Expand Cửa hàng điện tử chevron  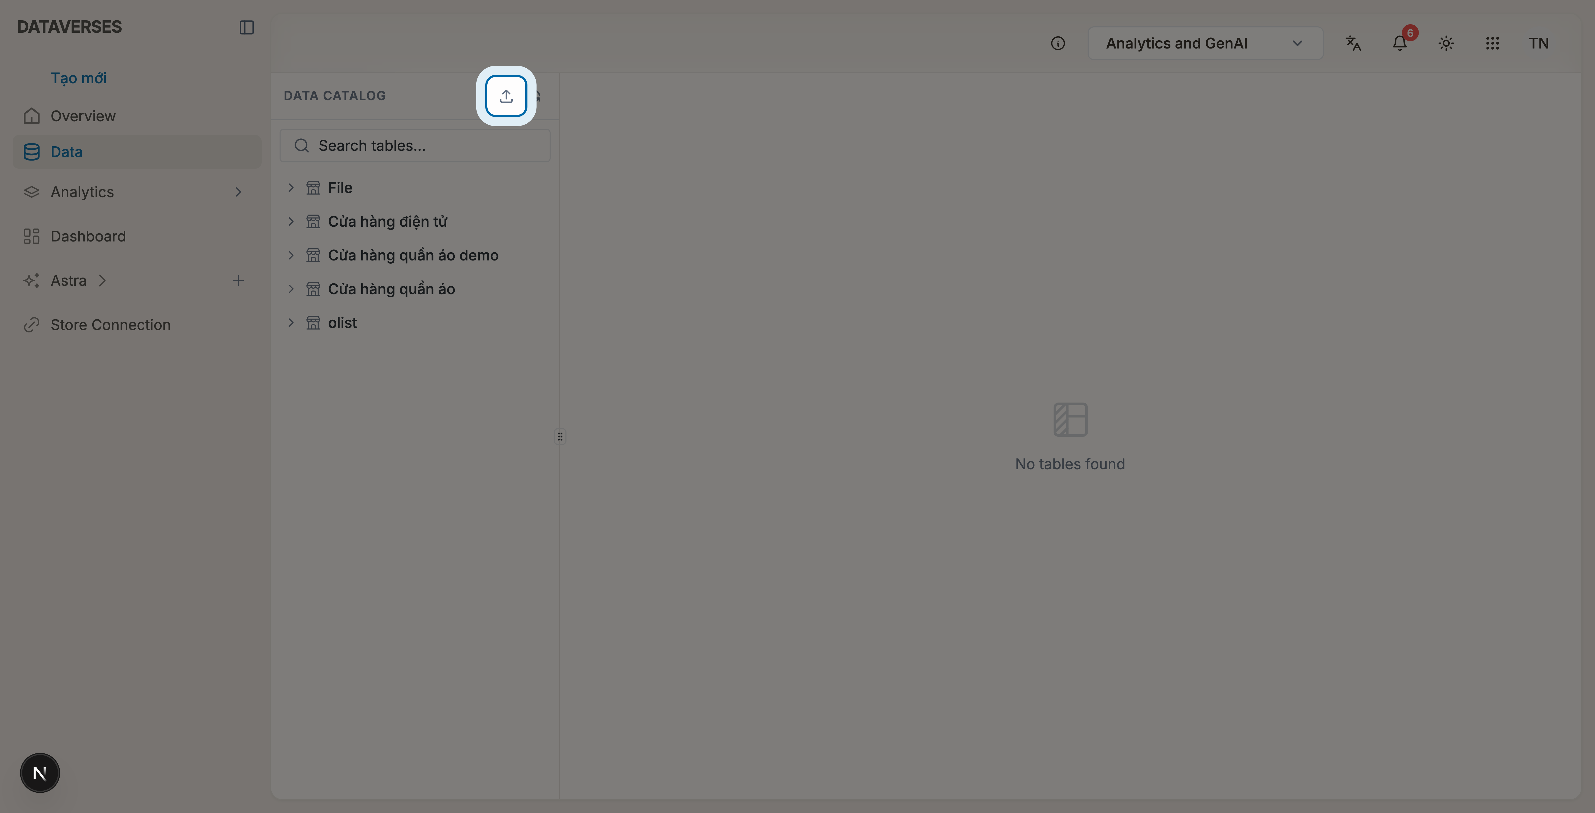[291, 221]
